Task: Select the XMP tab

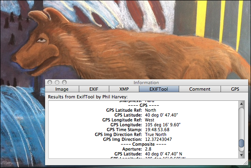Action: [124, 89]
